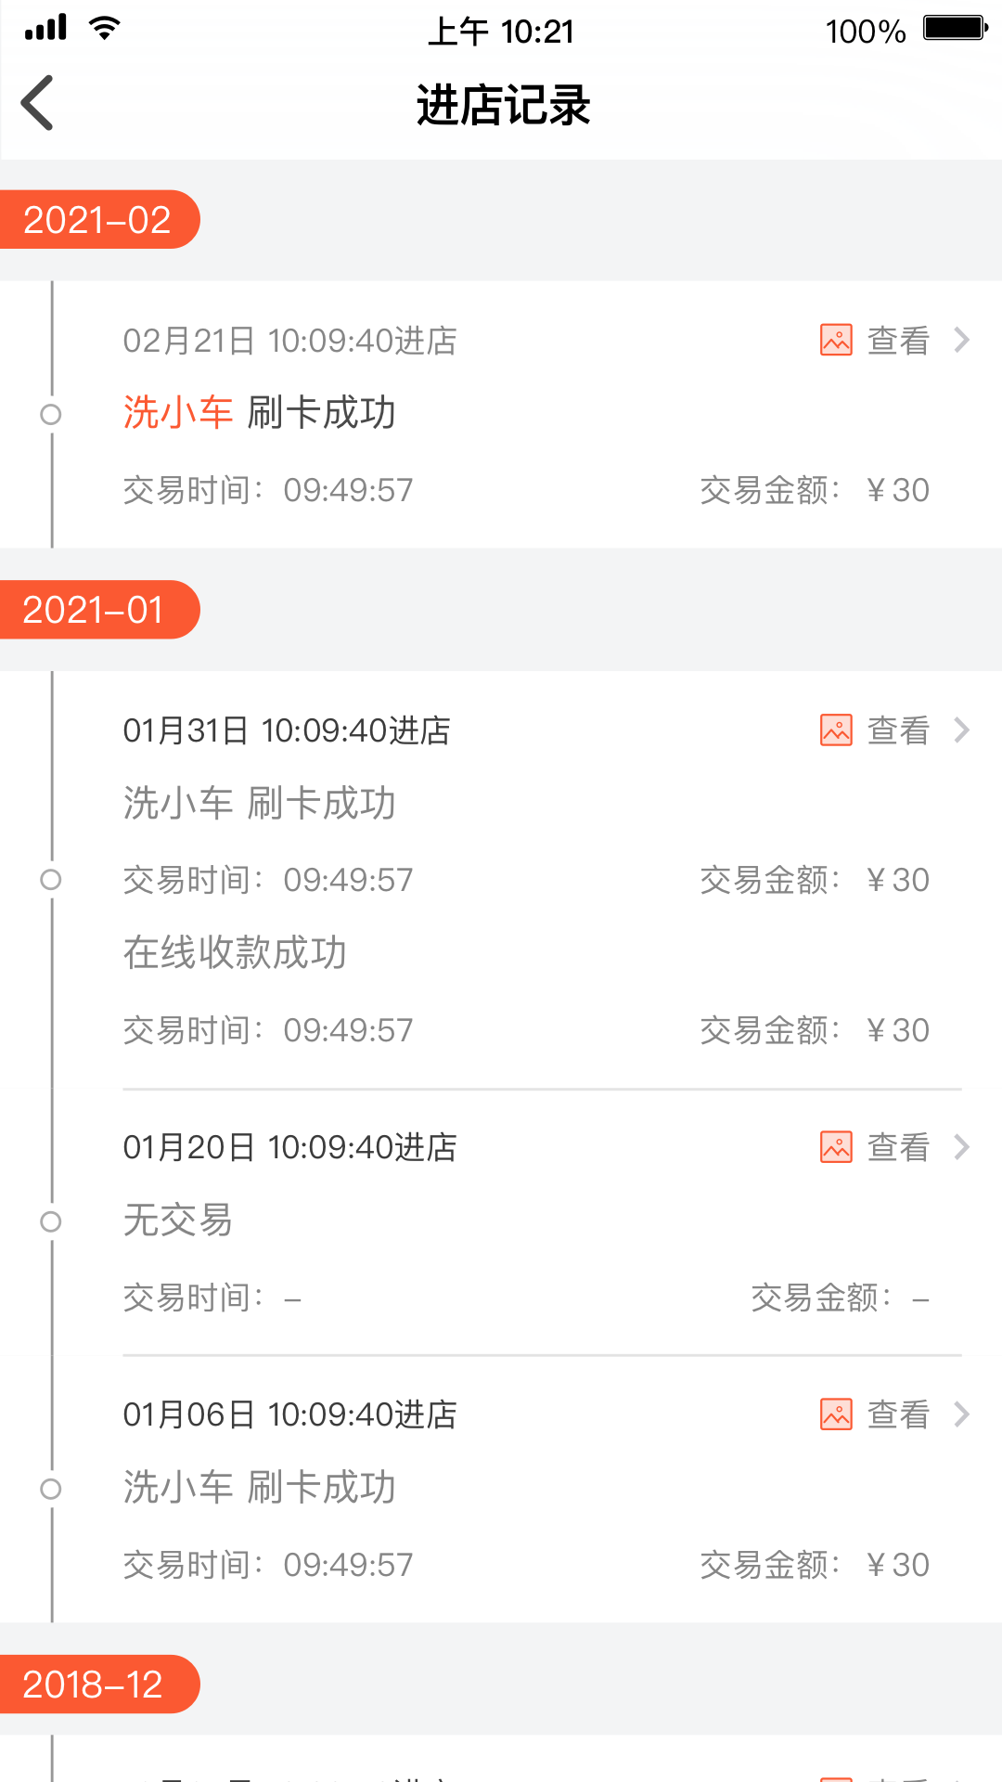
Task: Open 01月06日 record via chevron arrow
Action: pos(962,1414)
